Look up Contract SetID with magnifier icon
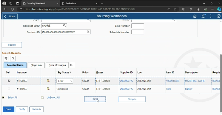222x115 pixels. coord(64,26)
